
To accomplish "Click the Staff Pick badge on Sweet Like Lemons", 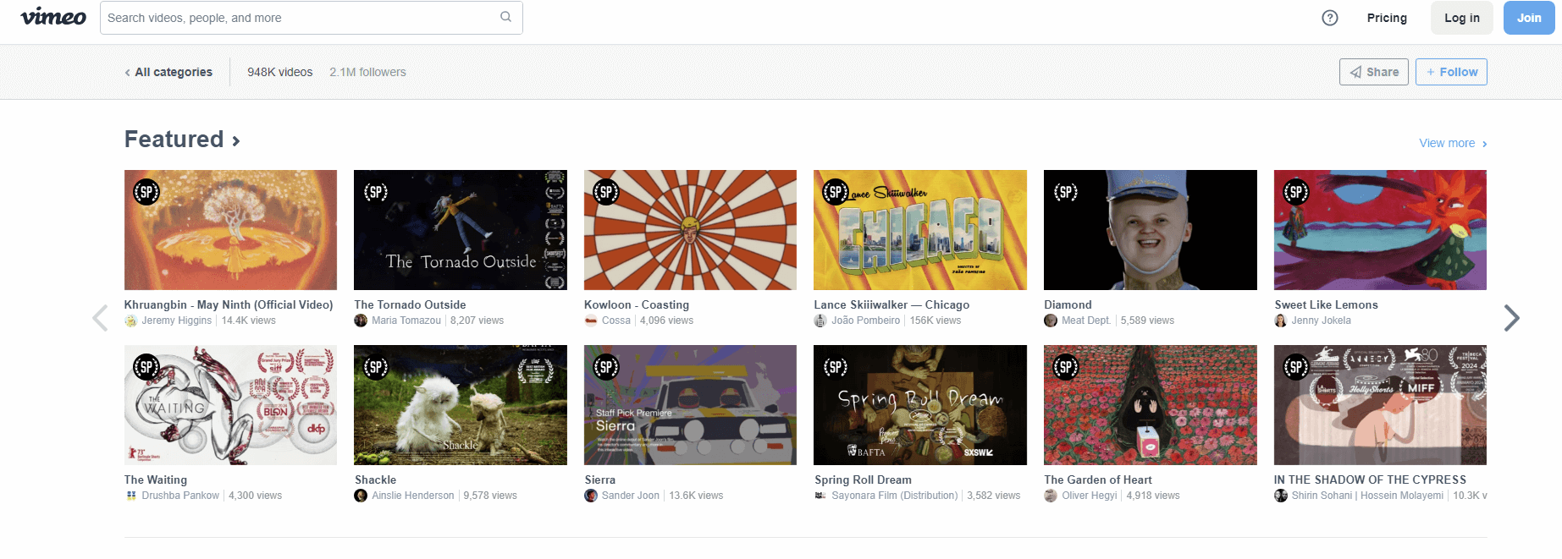I will [1296, 192].
